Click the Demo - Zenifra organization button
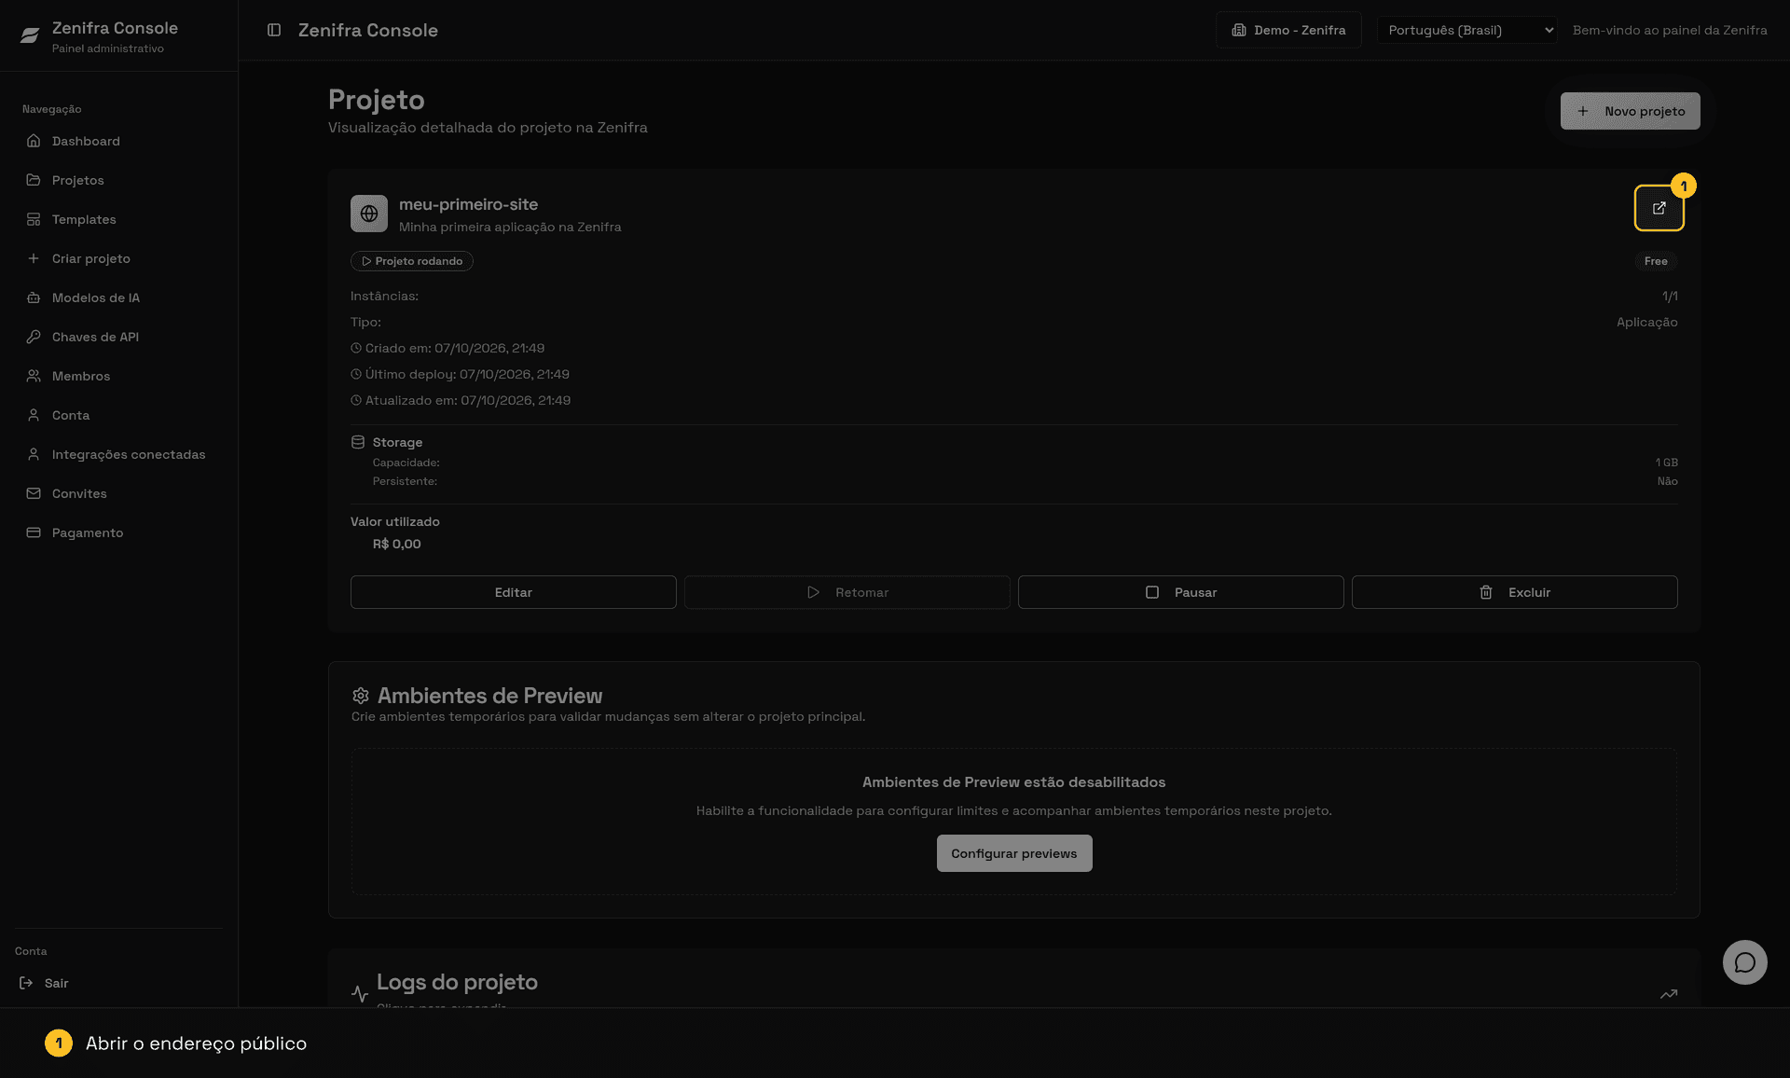This screenshot has height=1078, width=1790. [1288, 30]
